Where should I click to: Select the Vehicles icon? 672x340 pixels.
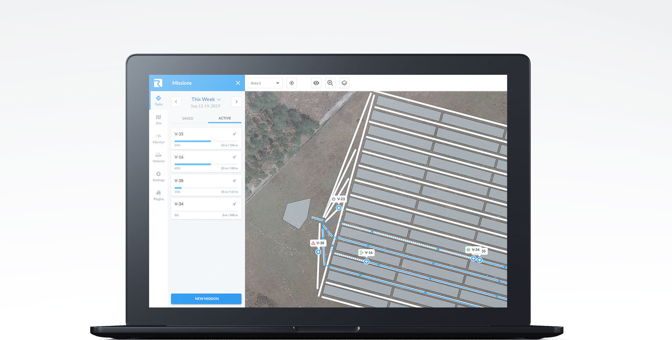159,157
